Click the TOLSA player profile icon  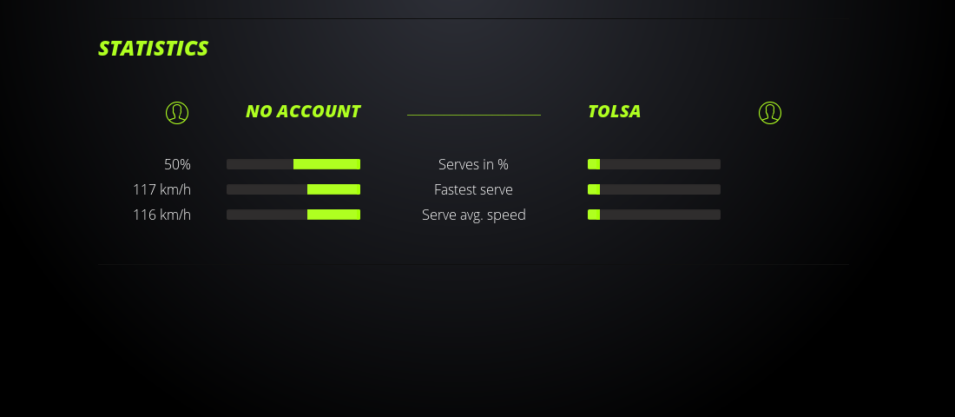(770, 113)
